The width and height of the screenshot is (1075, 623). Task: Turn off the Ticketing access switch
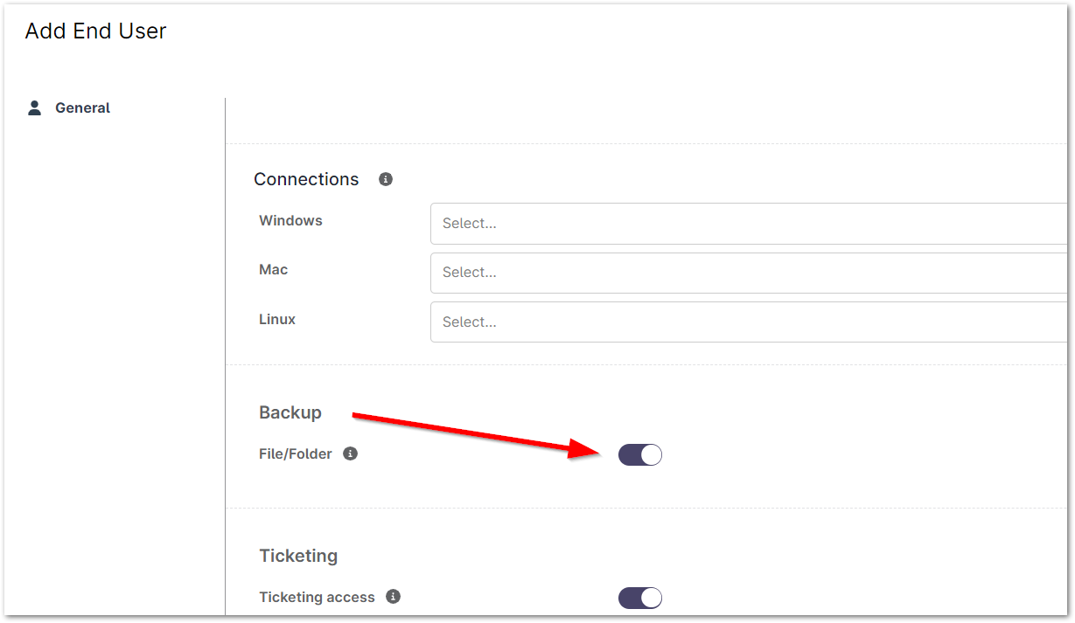(x=640, y=598)
